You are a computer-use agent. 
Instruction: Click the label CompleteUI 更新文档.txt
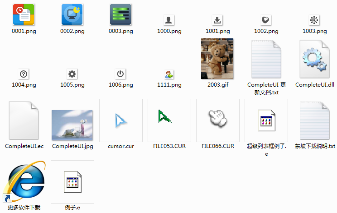coord(266,88)
